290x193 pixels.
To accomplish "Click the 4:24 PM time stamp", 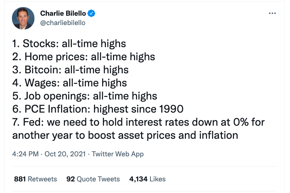I will click(25, 154).
